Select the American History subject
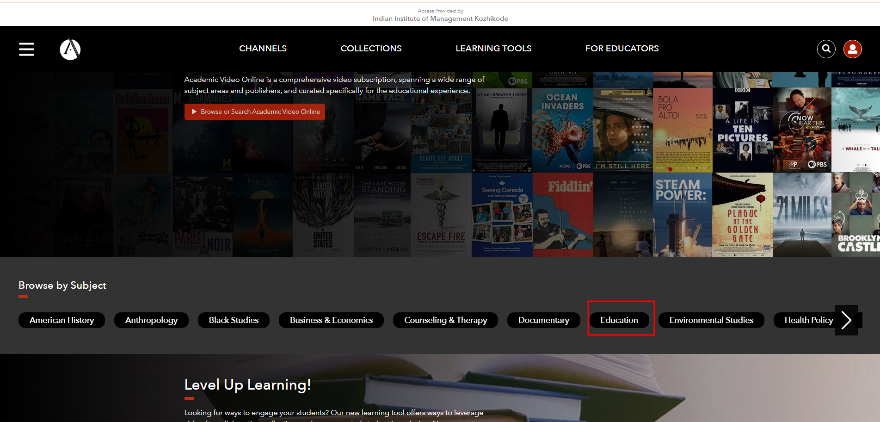This screenshot has width=880, height=422. point(62,320)
